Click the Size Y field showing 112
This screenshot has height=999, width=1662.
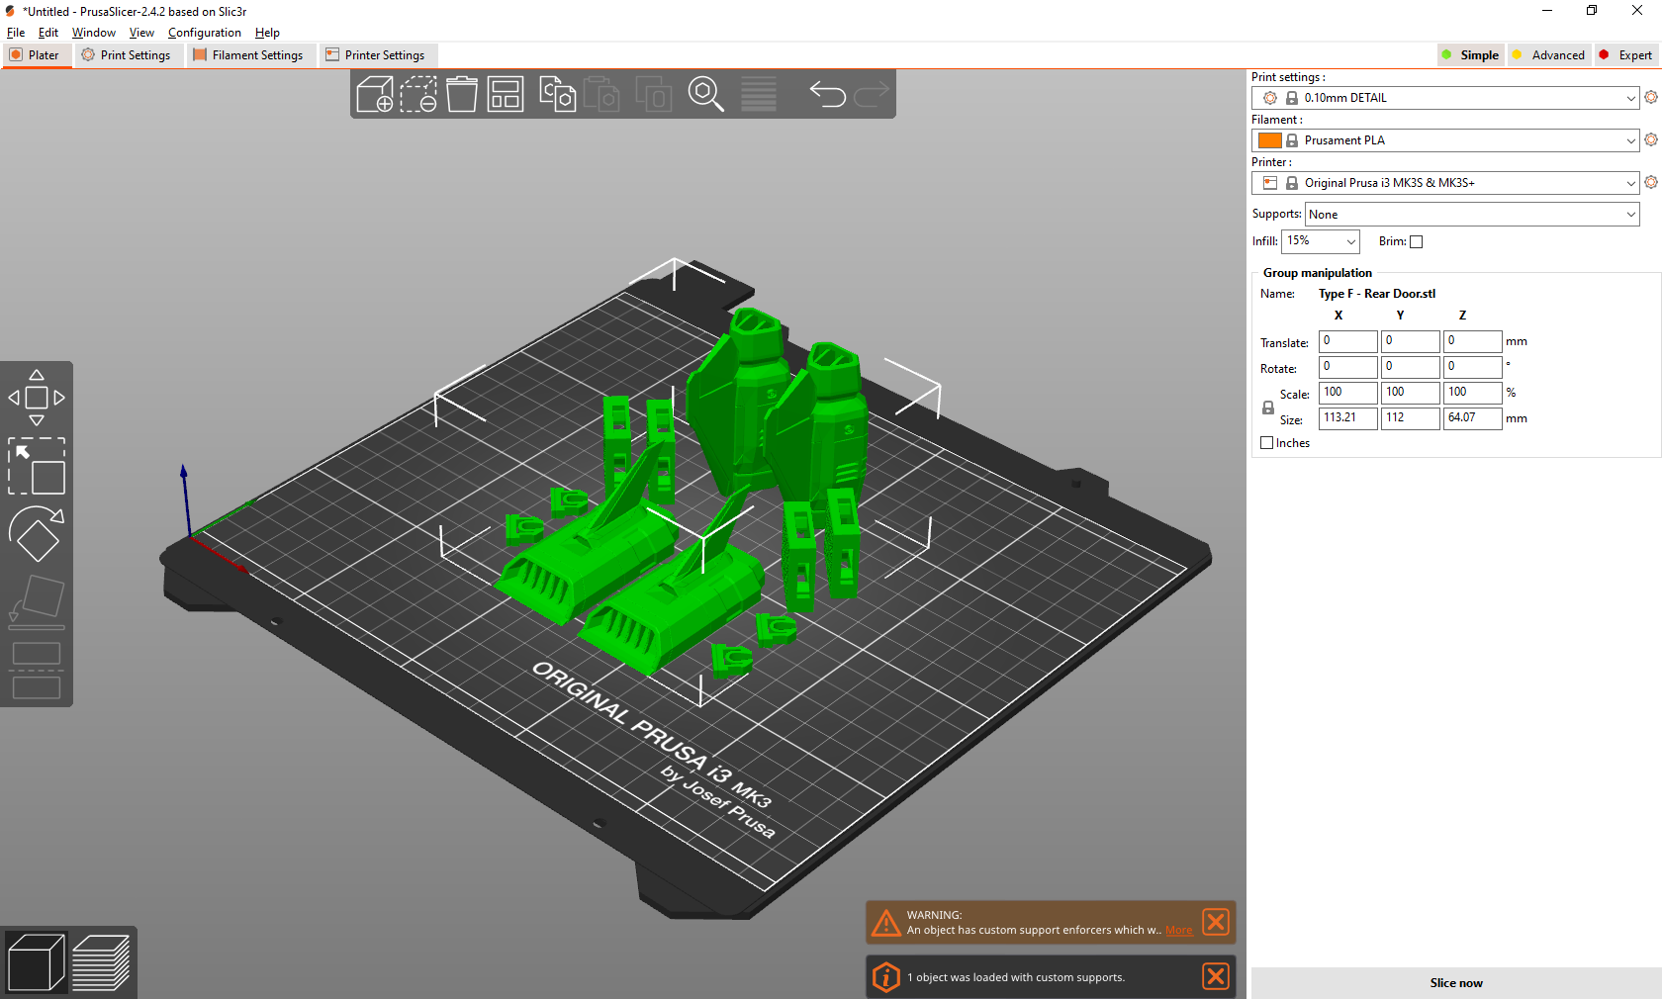tap(1411, 418)
